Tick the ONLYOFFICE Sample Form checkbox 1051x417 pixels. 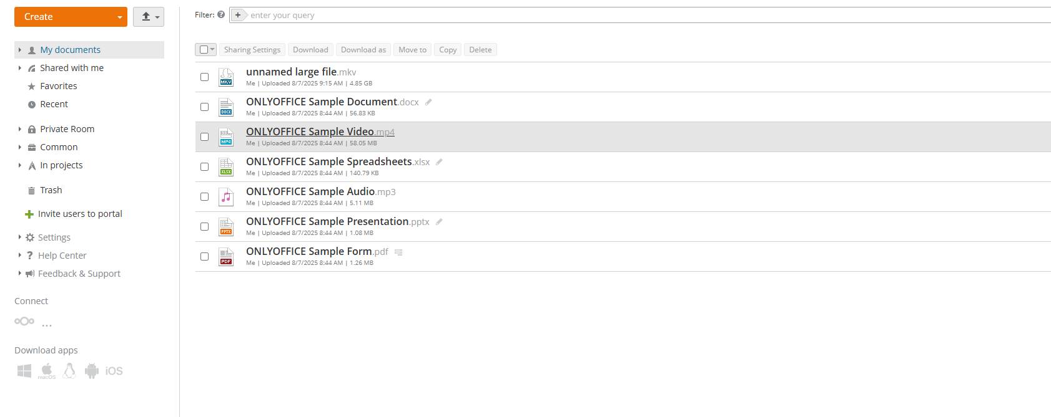coord(204,257)
